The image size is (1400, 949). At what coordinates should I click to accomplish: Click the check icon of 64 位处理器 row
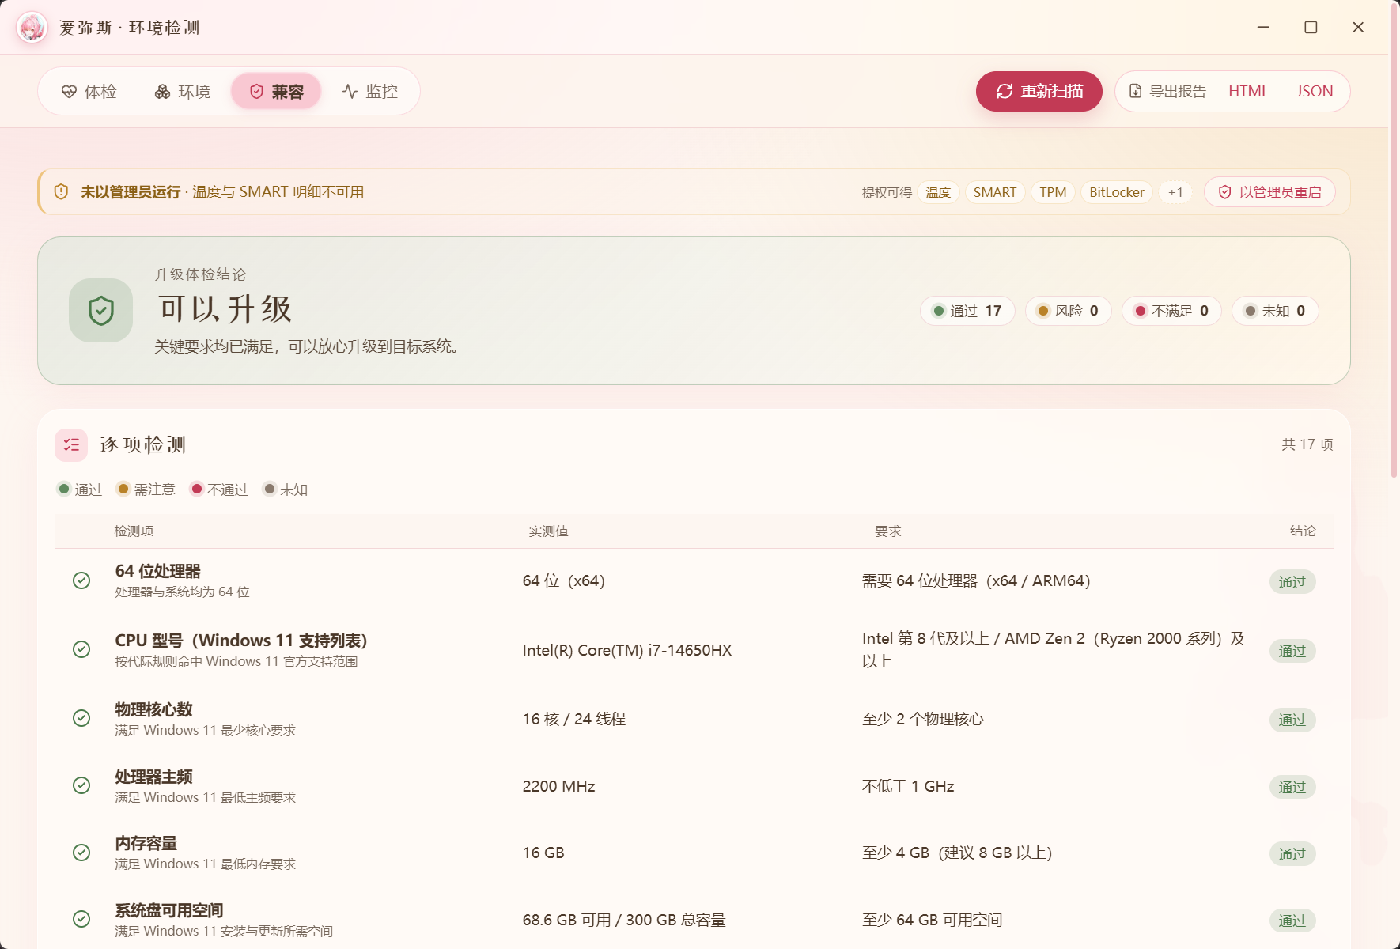click(81, 580)
